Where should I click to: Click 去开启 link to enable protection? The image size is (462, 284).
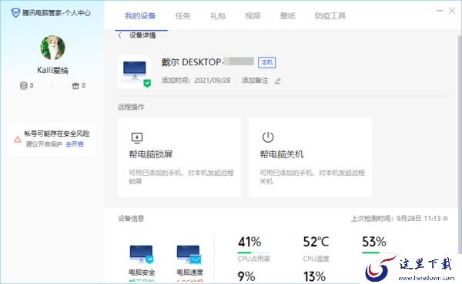[75, 144]
